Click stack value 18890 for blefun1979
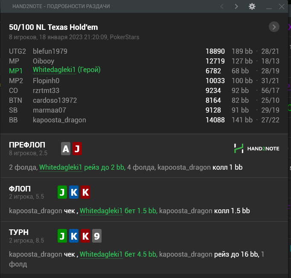Viewport: 291px width, 278px height. [215, 51]
